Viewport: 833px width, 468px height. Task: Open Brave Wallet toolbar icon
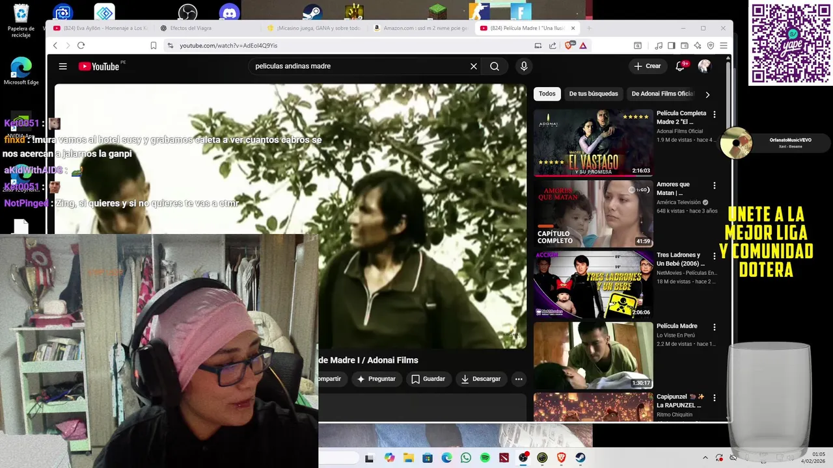click(x=685, y=45)
